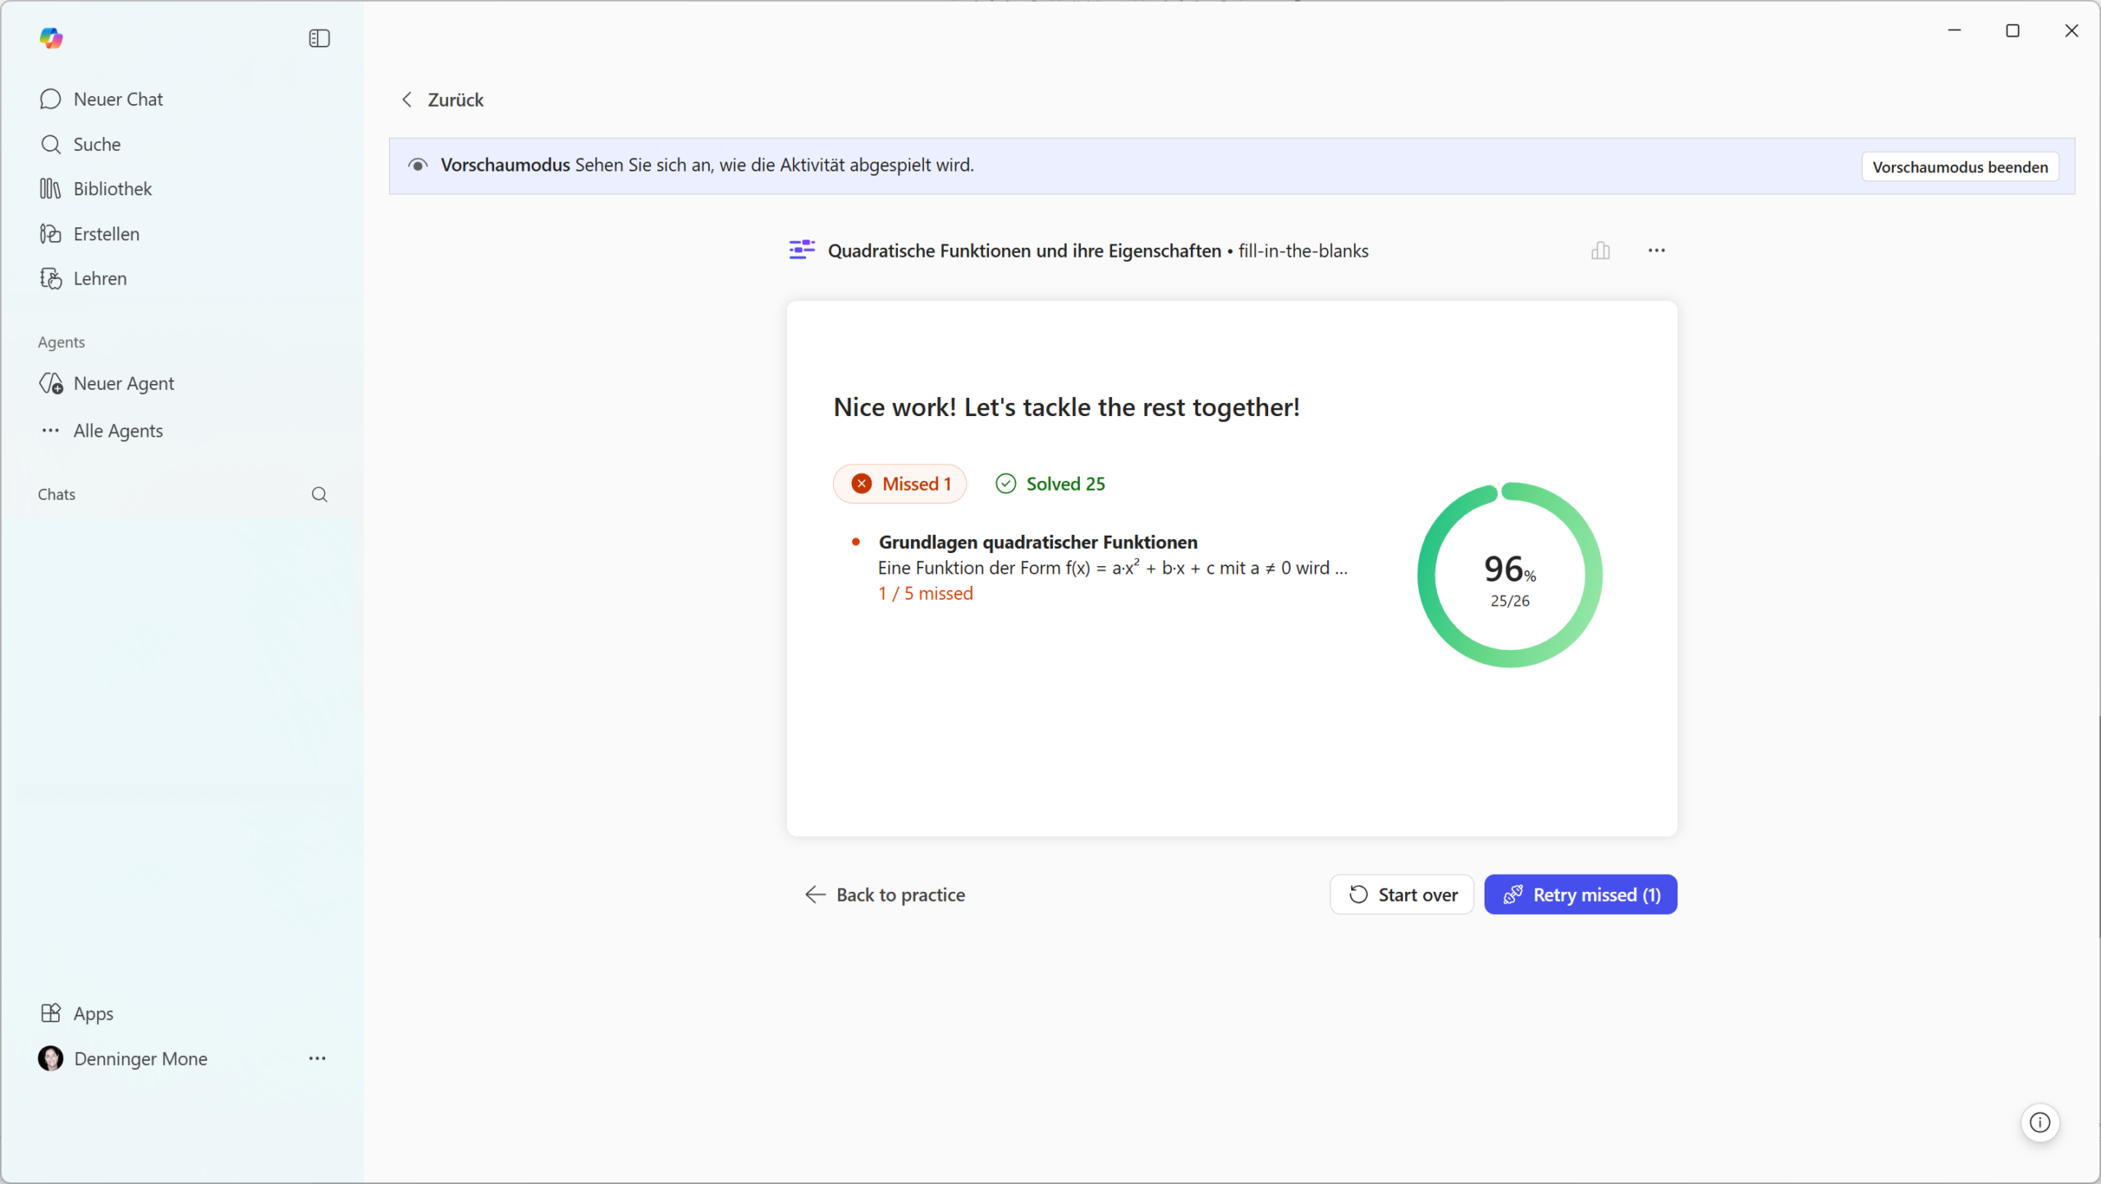Image resolution: width=2101 pixels, height=1184 pixels.
Task: Open activity more options ellipsis
Action: 1656,250
